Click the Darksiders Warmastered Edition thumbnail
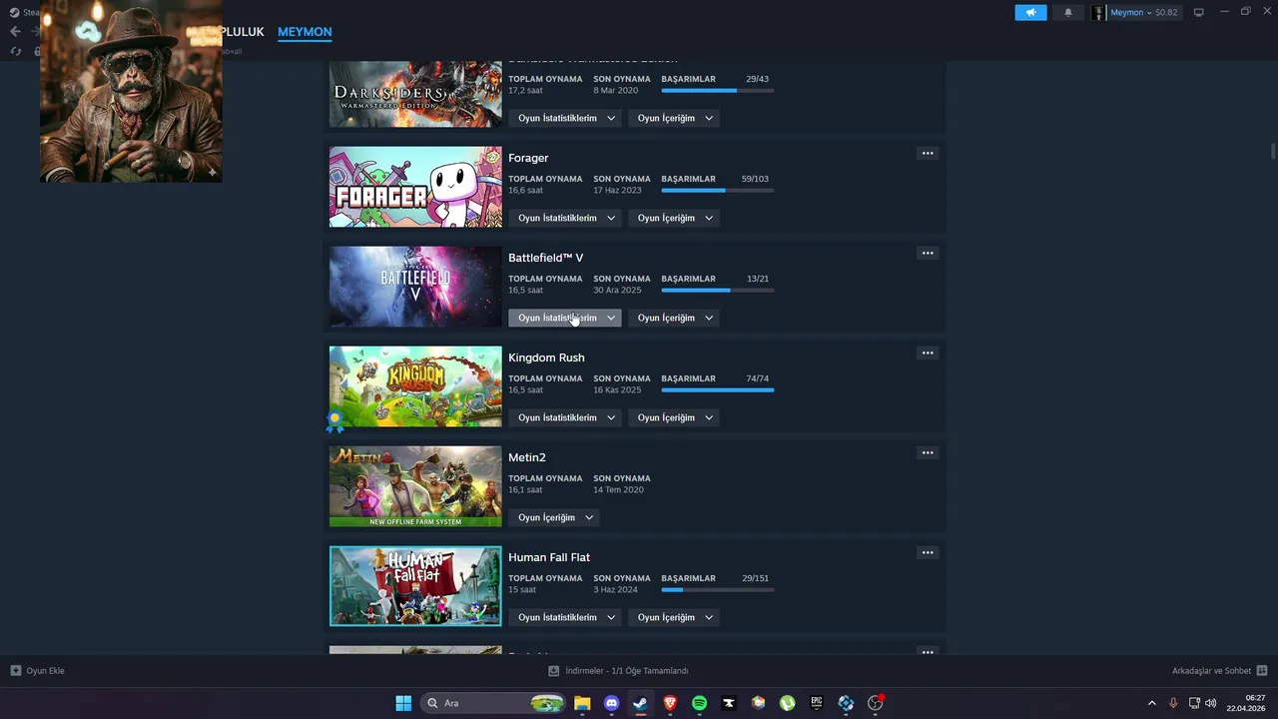The image size is (1278, 719). [415, 94]
